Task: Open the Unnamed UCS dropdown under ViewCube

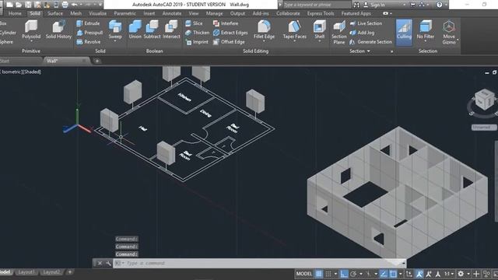Action: click(x=484, y=128)
